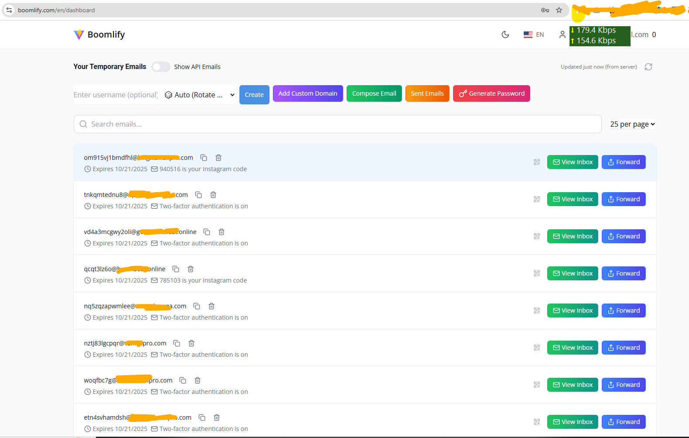This screenshot has width=689, height=438.
Task: Show QR code for om915vj1bmdfhl email
Action: pos(537,162)
